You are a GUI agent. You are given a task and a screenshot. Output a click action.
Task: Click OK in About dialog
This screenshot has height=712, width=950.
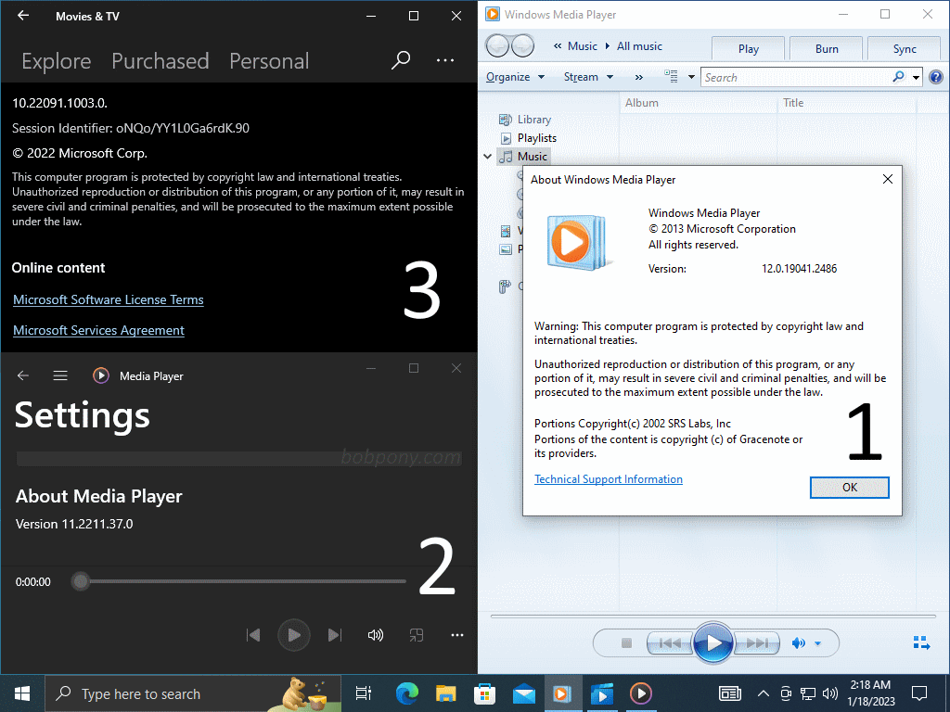[x=850, y=488]
